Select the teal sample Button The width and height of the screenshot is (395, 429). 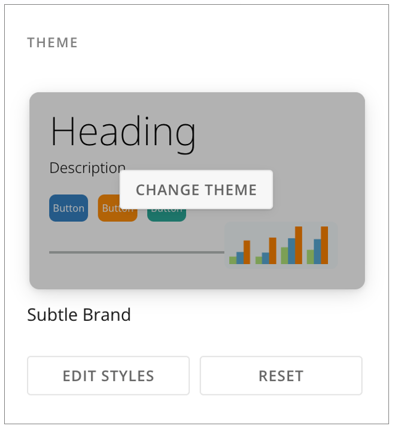[x=166, y=215]
